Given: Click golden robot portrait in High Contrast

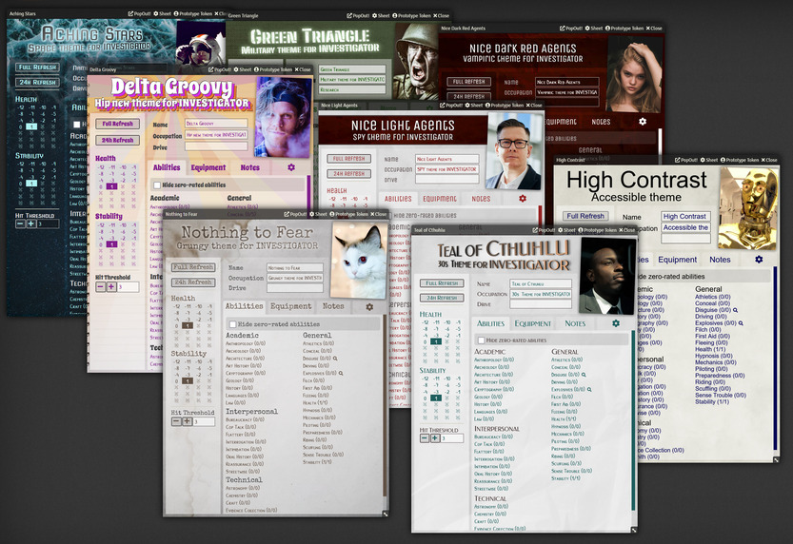Looking at the screenshot, I should pos(748,208).
